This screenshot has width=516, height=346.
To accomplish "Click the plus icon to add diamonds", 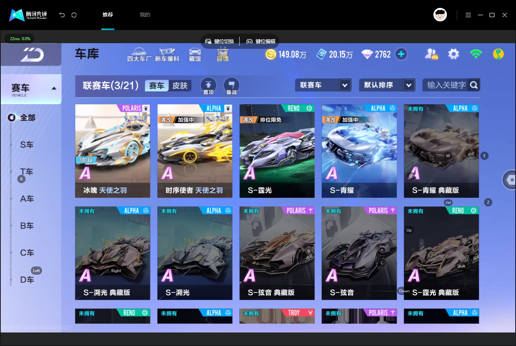I will tap(401, 54).
